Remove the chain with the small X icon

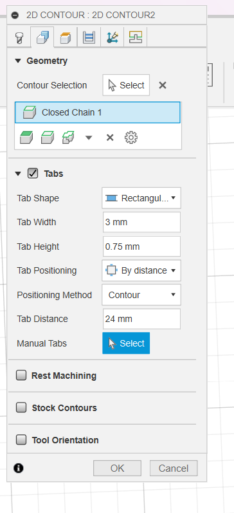110,137
